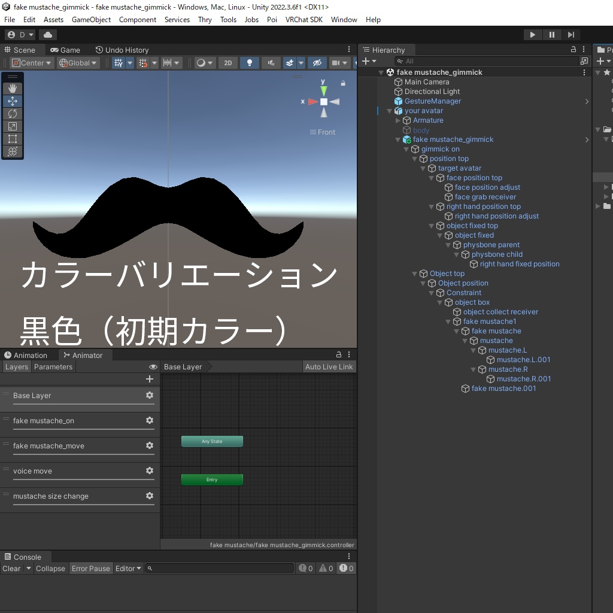This screenshot has width=613, height=613.
Task: Open the Global orientation dropdown
Action: click(78, 63)
